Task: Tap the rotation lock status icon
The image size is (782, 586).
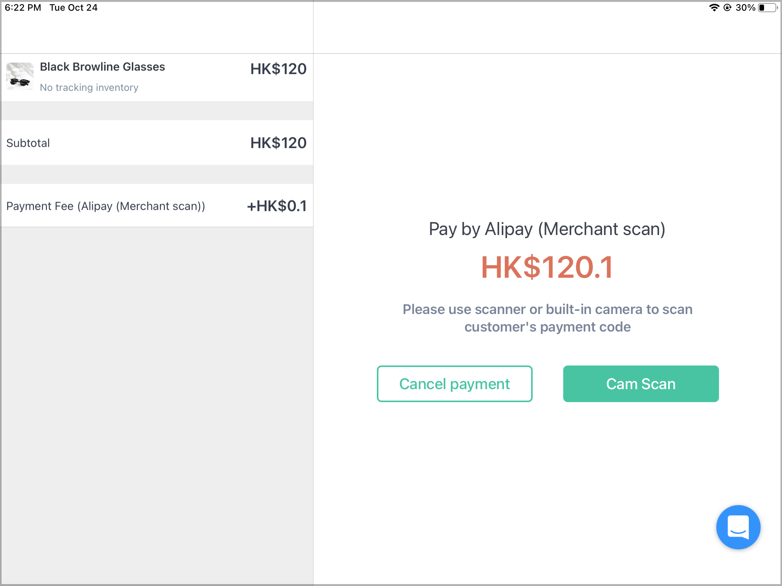Action: click(x=728, y=8)
